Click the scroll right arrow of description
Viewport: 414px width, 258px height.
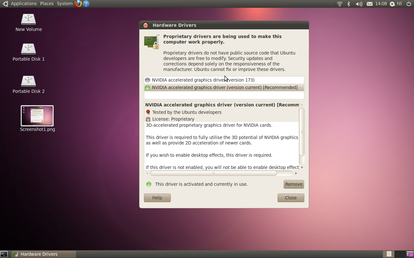coord(296,173)
